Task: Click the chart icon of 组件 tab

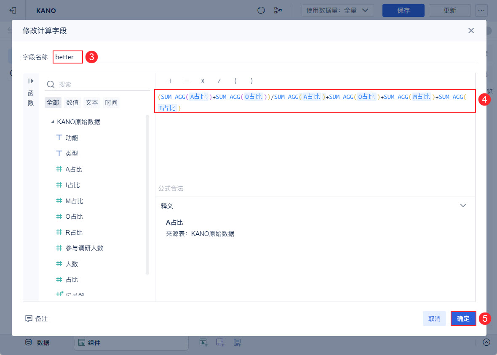Action: [81, 342]
